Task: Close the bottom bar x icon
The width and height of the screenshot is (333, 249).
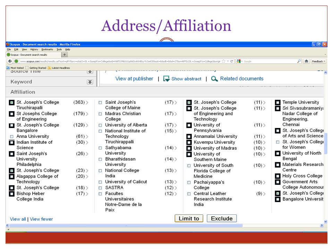Action: (x=8, y=229)
